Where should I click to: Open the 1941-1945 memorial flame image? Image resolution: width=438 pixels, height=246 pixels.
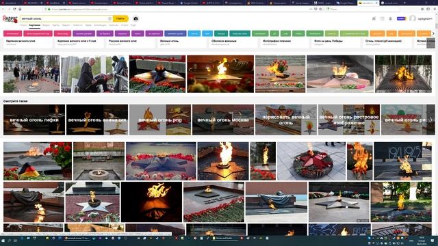pyautogui.click(x=403, y=161)
